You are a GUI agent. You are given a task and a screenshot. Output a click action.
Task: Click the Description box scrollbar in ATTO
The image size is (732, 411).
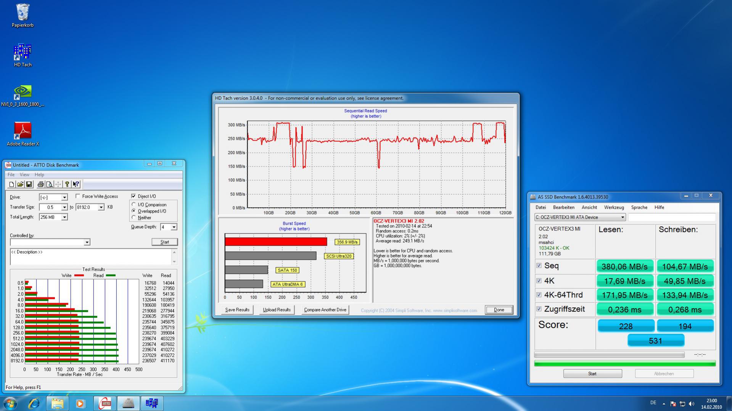click(x=174, y=257)
